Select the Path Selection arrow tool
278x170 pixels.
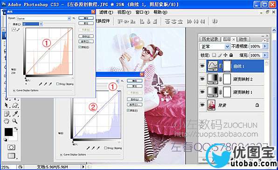click(7, 105)
